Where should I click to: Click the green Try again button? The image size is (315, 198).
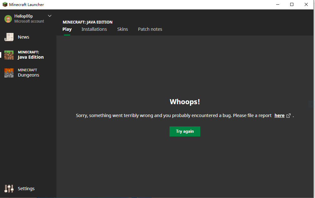coord(185,131)
